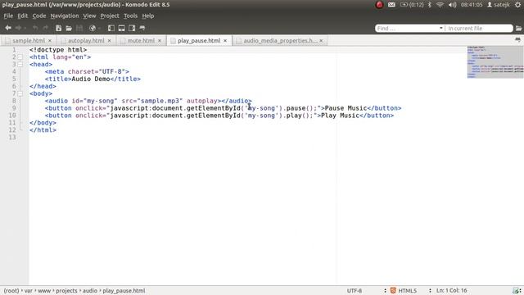Select the play_pause.html tab
The height and width of the screenshot is (295, 524).
coord(199,40)
